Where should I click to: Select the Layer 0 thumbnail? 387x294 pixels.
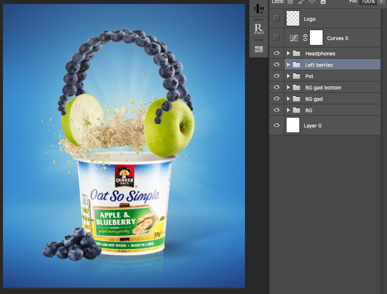[x=292, y=125]
